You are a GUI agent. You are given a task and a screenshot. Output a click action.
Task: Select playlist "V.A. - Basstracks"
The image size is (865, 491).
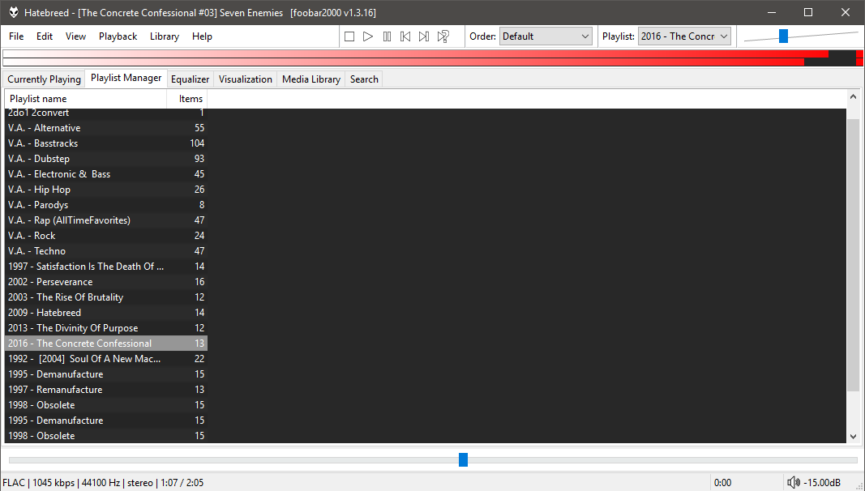[x=106, y=143]
